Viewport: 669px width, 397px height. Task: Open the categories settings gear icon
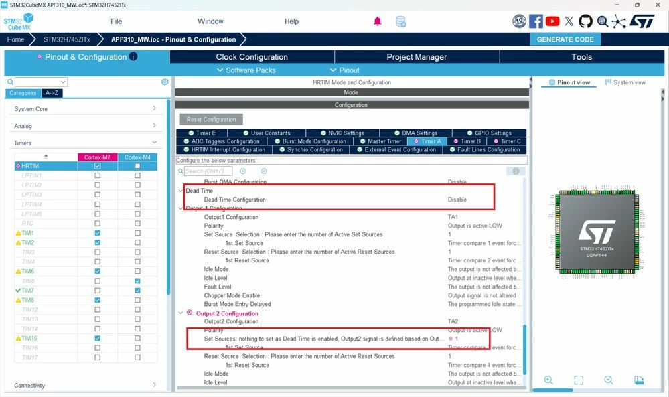pos(165,82)
